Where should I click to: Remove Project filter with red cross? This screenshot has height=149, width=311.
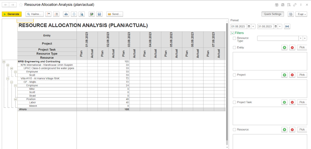click(x=292, y=75)
